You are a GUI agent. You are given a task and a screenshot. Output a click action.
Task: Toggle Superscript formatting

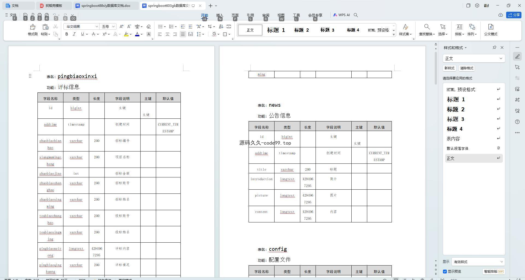(x=104, y=34)
